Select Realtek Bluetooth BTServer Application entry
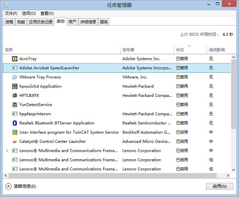The image size is (239, 197). [57, 123]
